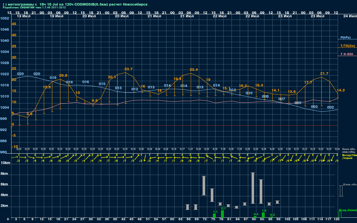The image size is (357, 223).
Task: Click the subtitle 'Разработано: СИБНИГМИ тема 1.7.46'
Action: tap(34, 8)
